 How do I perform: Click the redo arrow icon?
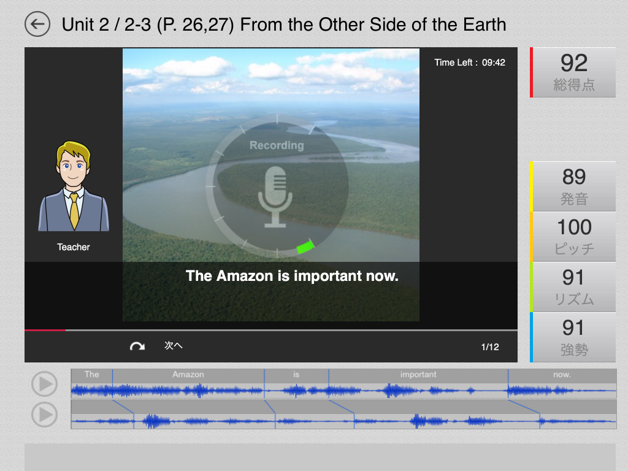[x=137, y=347]
